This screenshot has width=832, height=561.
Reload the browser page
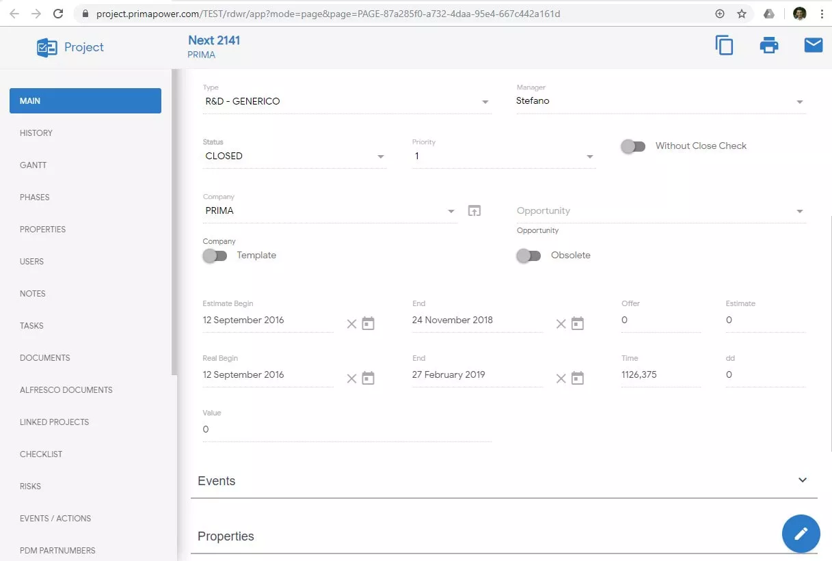tap(58, 14)
